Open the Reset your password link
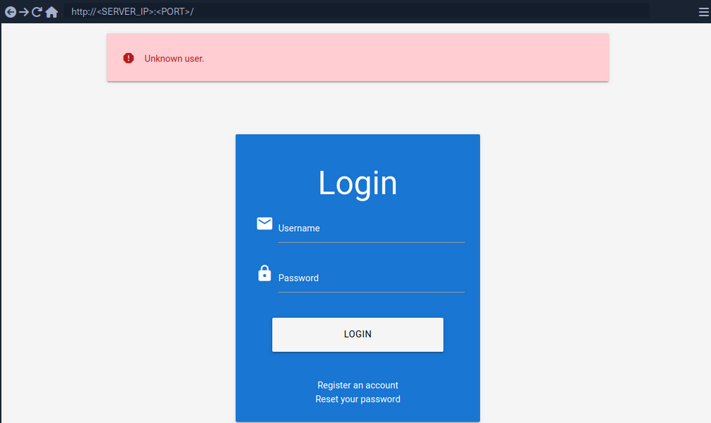 (x=358, y=398)
